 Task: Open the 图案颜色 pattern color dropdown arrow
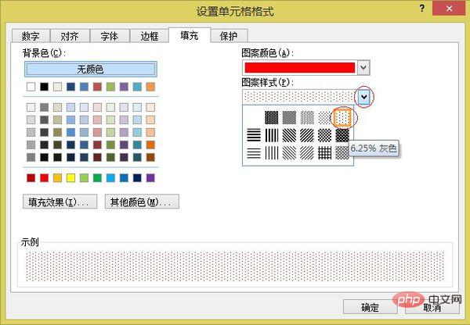[363, 67]
